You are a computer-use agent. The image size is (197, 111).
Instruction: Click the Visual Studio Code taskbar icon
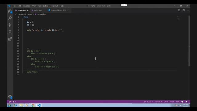pos(39,105)
